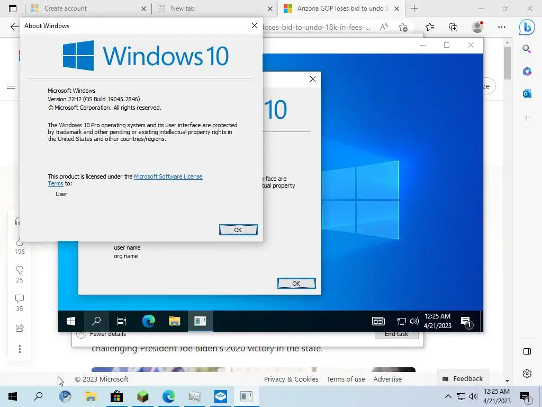The height and width of the screenshot is (407, 542).
Task: Open host volume tray icon
Action: coord(473,396)
